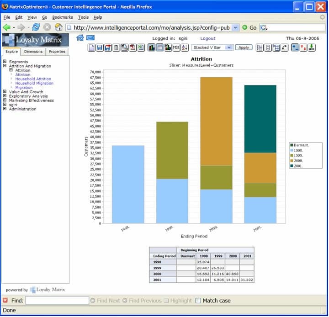329x317 pixels.
Task: Click the teal 2001 bar segment
Action: [260, 119]
